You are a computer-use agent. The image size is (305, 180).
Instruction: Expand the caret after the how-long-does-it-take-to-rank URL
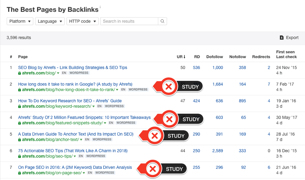click(117, 90)
